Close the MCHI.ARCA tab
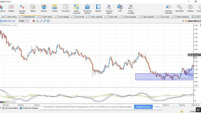Viewport: 201px width, 113px height. (x=19, y=17)
